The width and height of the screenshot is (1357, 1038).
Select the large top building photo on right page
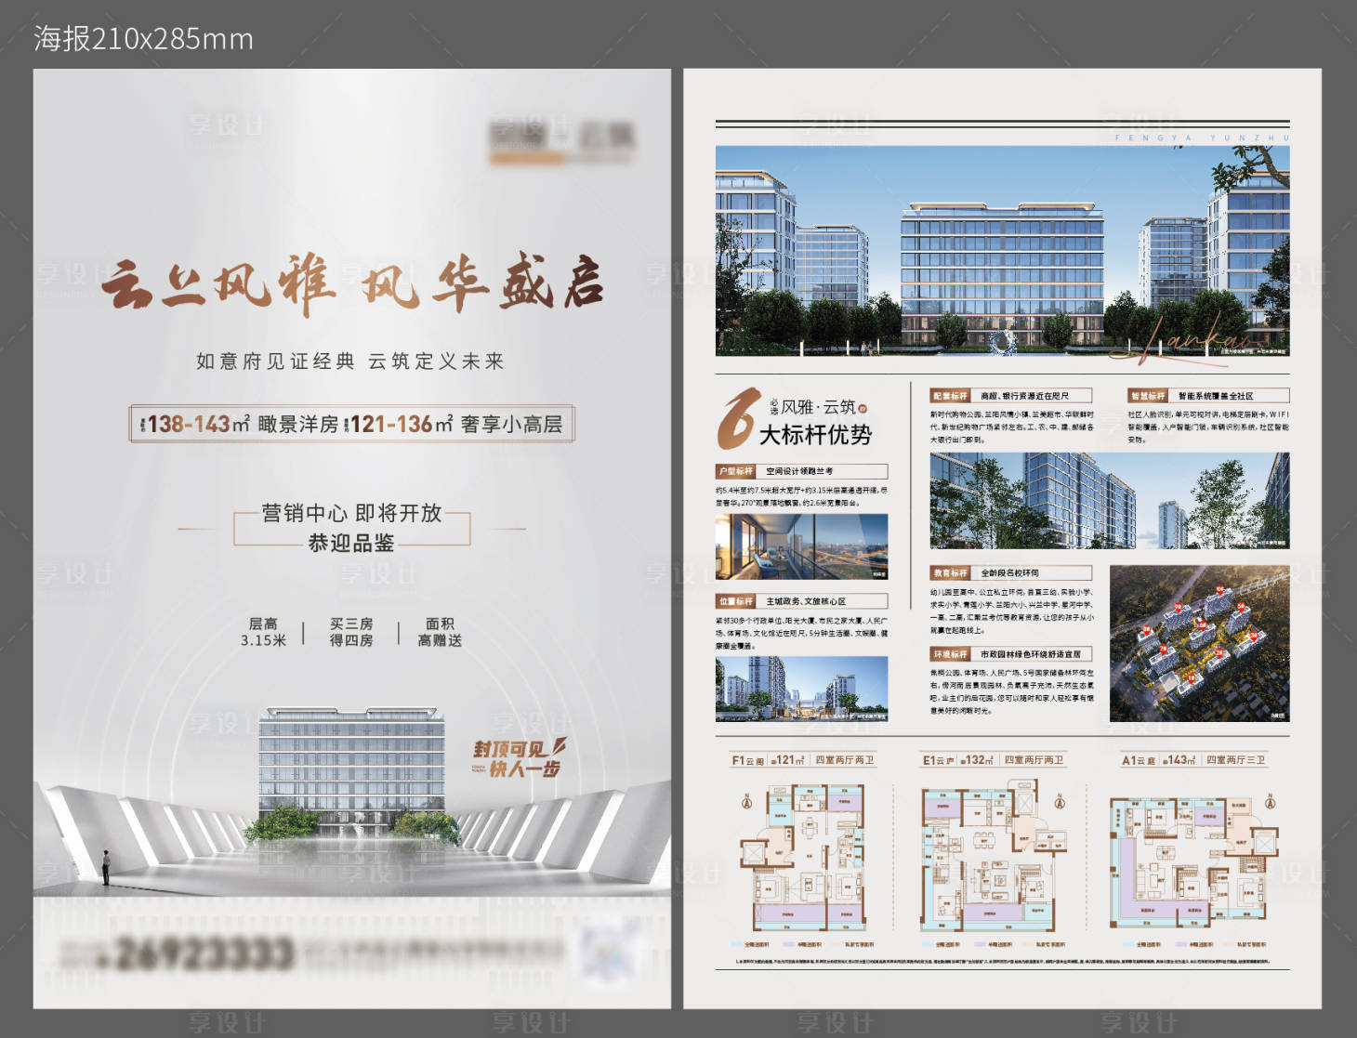[x=1002, y=251]
